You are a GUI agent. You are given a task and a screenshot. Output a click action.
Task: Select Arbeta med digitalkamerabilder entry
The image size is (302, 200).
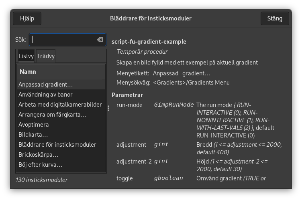coord(60,105)
